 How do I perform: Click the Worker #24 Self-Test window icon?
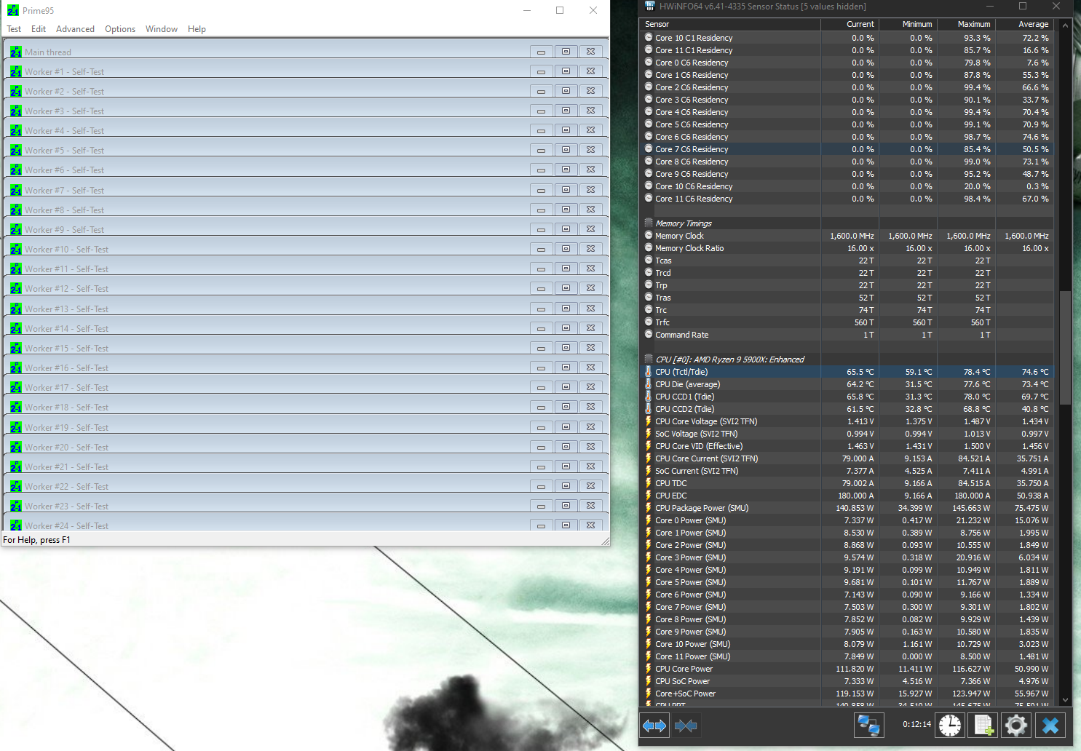point(16,525)
